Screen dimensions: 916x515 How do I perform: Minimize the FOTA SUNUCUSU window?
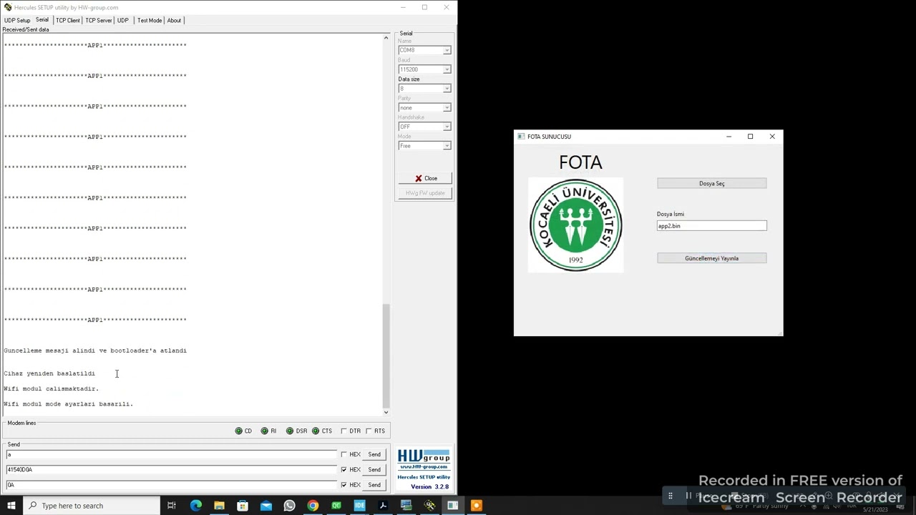point(729,137)
